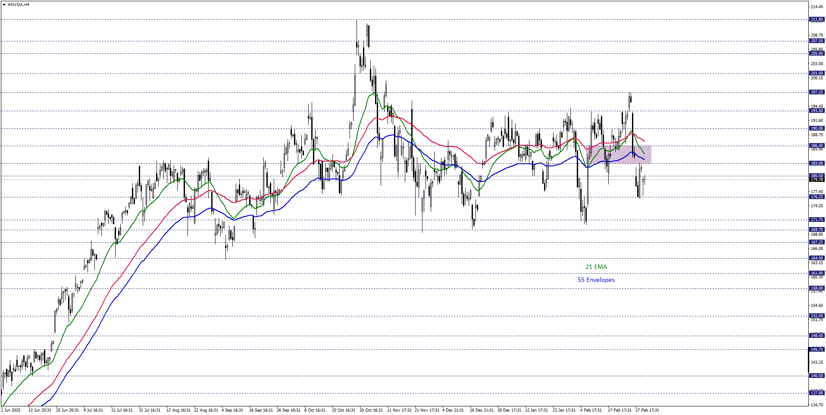Click the 207.50 price level tag

[x=817, y=41]
